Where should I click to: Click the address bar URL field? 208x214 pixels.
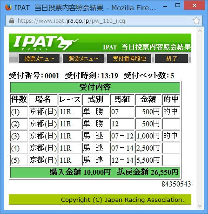[104, 21]
